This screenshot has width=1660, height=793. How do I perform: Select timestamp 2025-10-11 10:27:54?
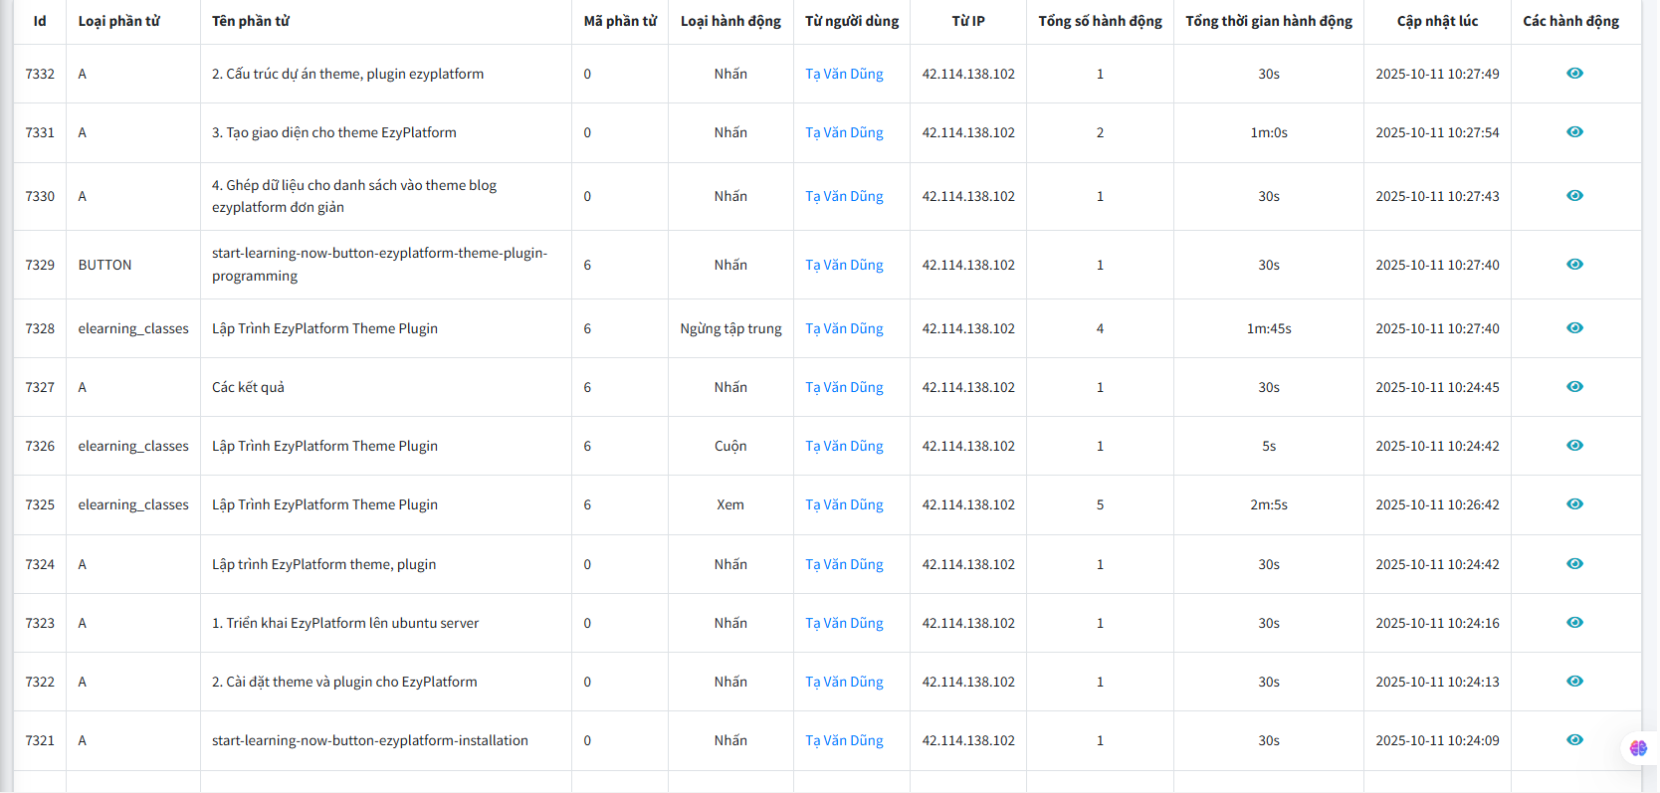point(1437,132)
